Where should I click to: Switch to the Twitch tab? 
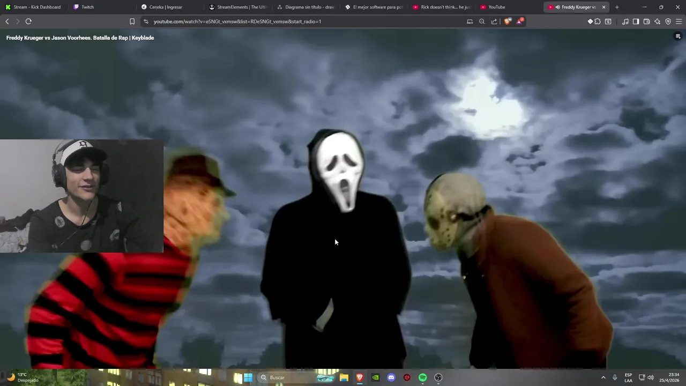(x=101, y=7)
